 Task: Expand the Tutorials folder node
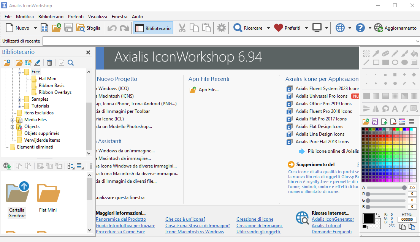pyautogui.click(x=19, y=106)
